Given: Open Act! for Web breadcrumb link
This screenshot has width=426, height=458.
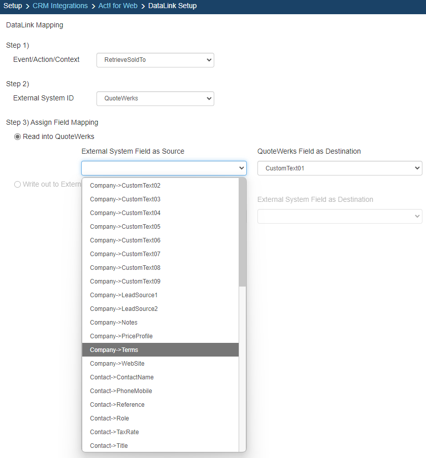Looking at the screenshot, I should [x=118, y=6].
